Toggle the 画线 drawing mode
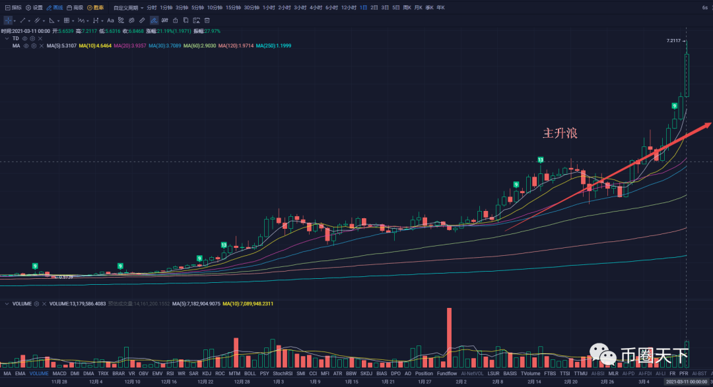The image size is (713, 387). 55,8
